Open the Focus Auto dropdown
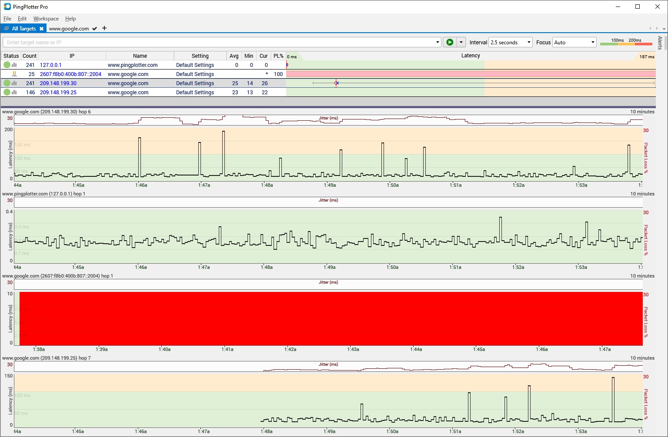Screen dimensions: 668x437 [574, 42]
